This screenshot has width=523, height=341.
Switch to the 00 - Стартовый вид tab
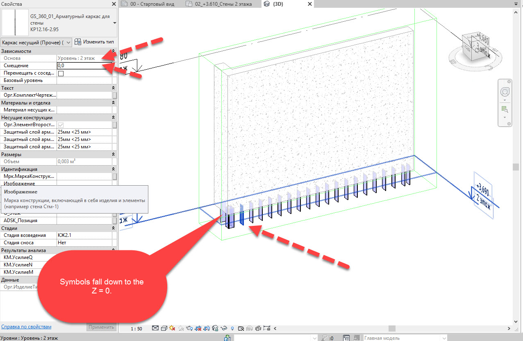148,4
